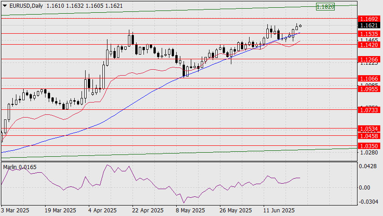
Task: Click the 1.0733 red level label
Action: (x=369, y=110)
